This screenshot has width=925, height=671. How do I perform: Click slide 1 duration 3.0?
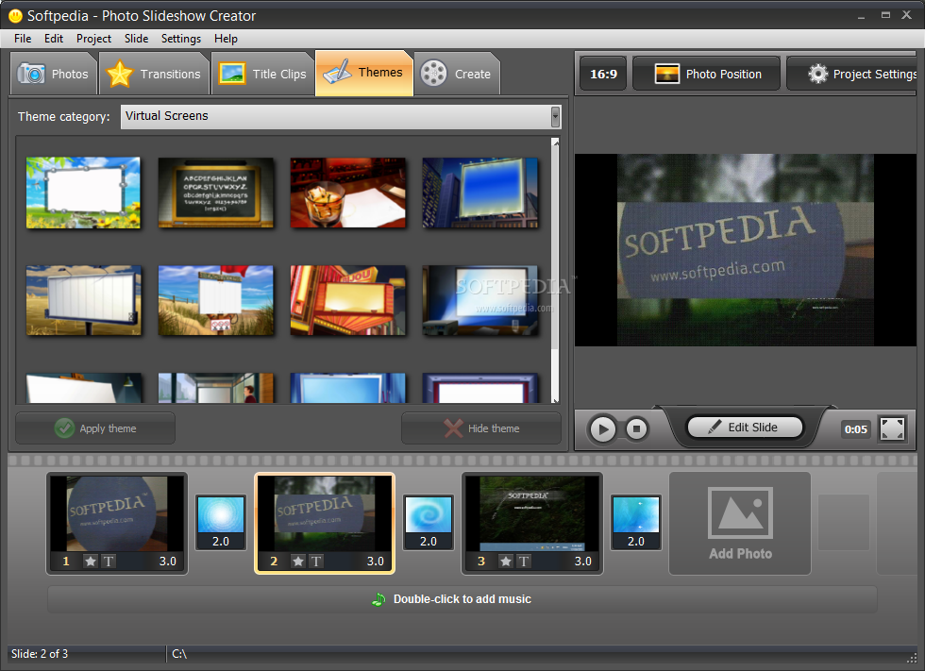[x=168, y=562]
